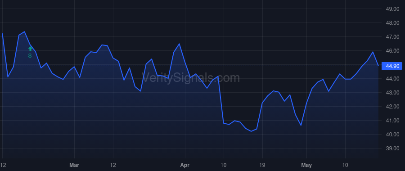This screenshot has width=405, height=171.
Task: Click the 46.00 price axis label
Action: coord(392,51)
